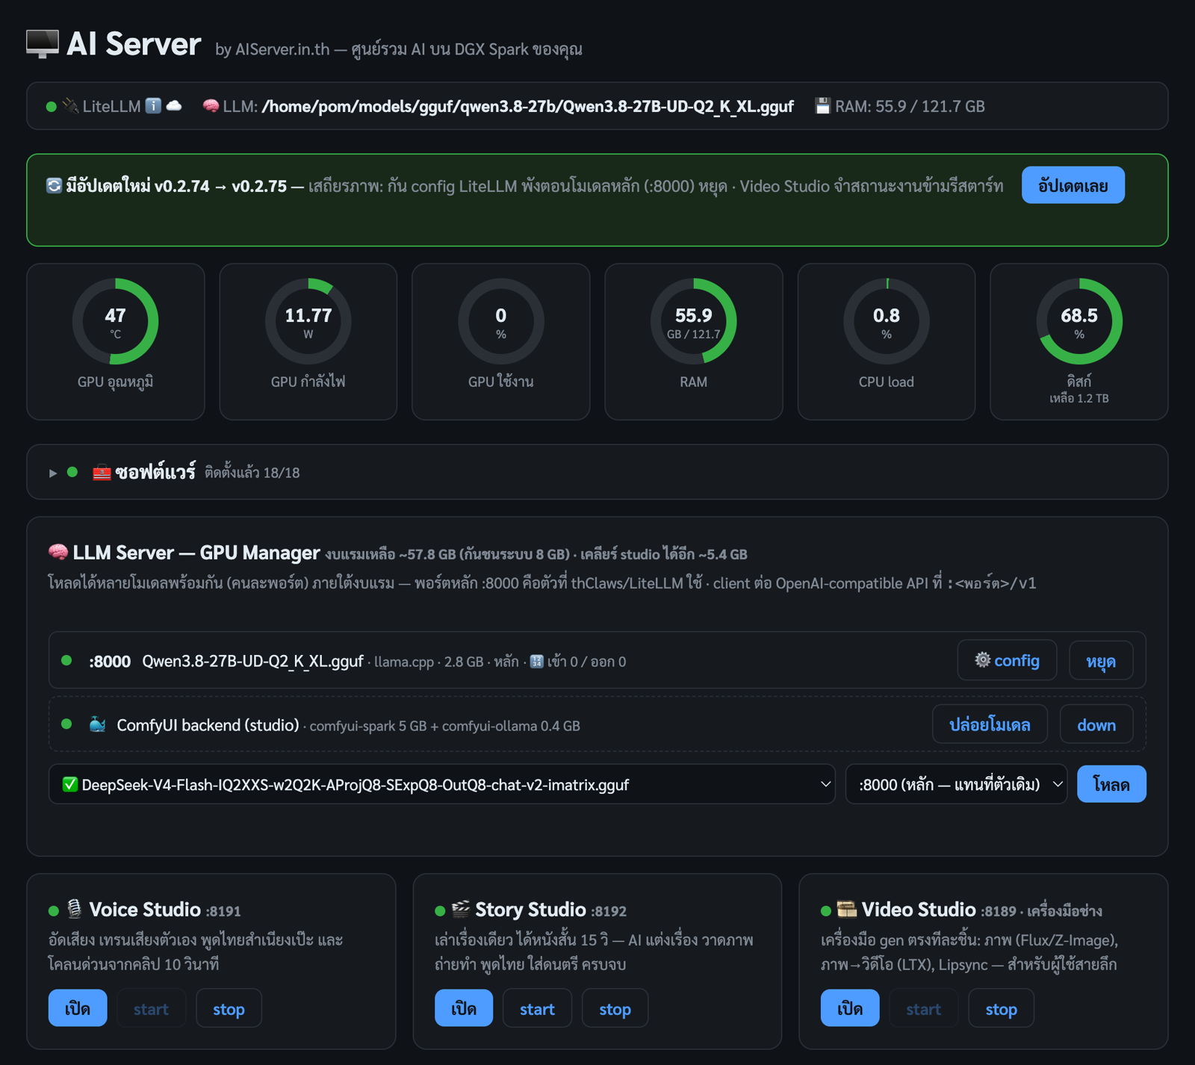Click the Qwen3.8-27B-UD-Q2_K_XL.gguf model path text
Image resolution: width=1195 pixels, height=1065 pixels.
(x=527, y=106)
